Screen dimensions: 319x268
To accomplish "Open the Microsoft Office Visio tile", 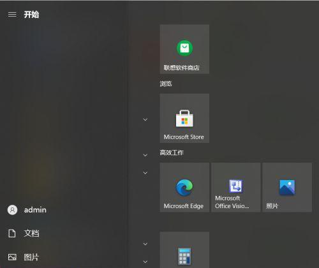I will 236,188.
